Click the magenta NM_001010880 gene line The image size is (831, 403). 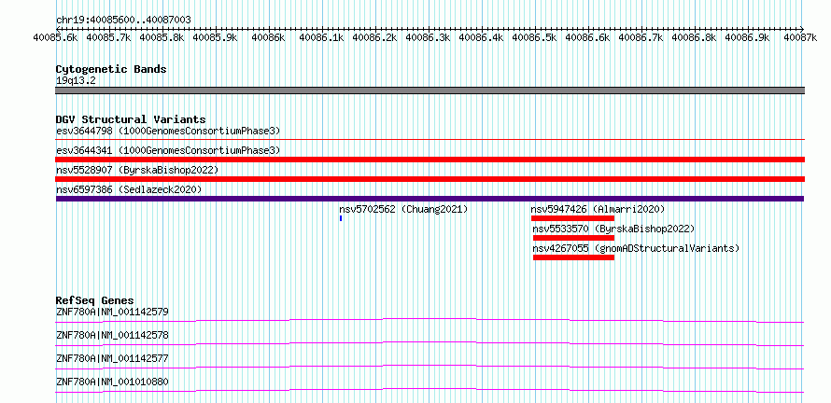[x=430, y=390]
